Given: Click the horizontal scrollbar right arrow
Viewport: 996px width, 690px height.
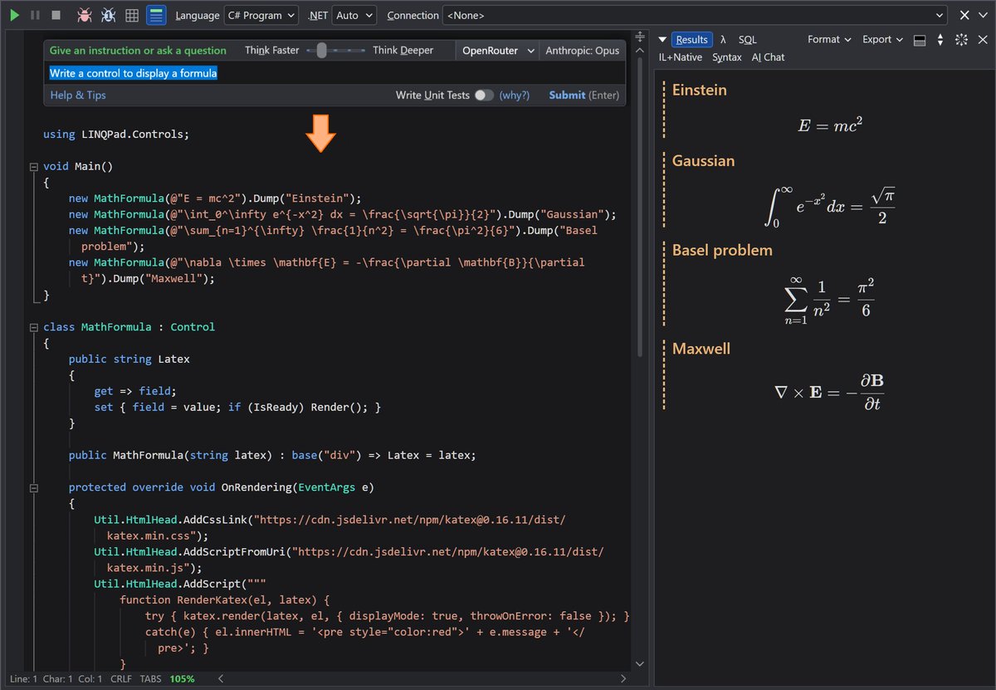Looking at the screenshot, I should point(625,678).
